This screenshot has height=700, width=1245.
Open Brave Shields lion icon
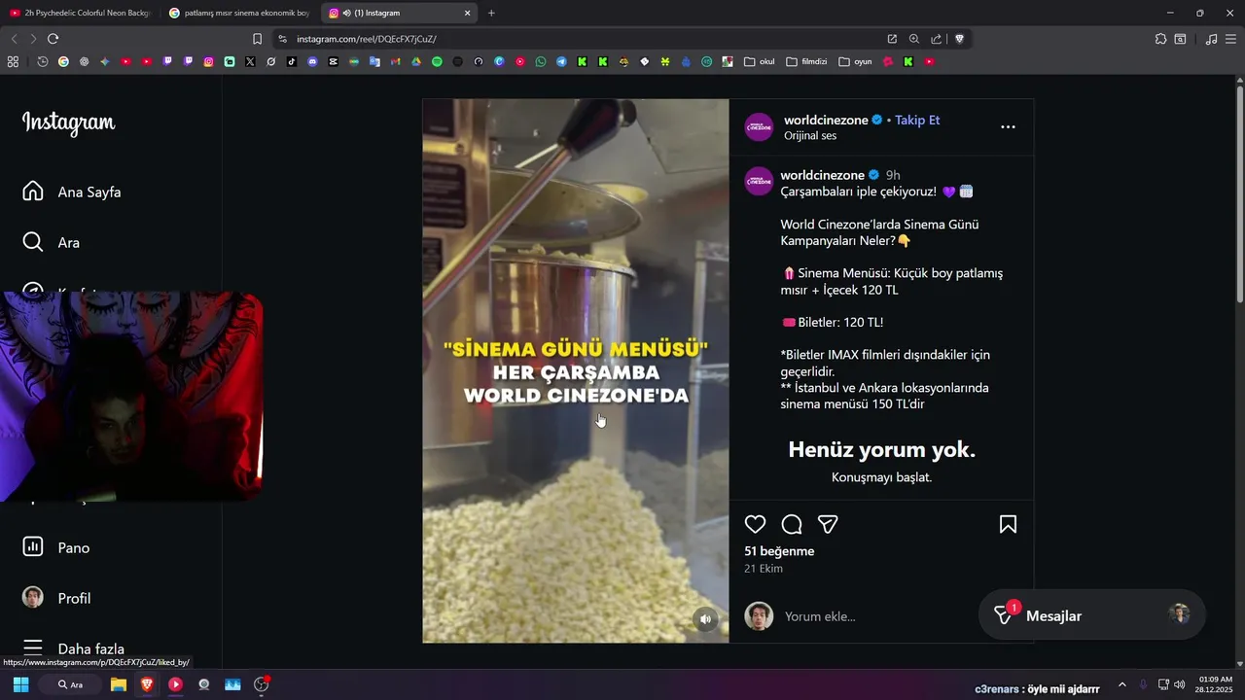959,39
